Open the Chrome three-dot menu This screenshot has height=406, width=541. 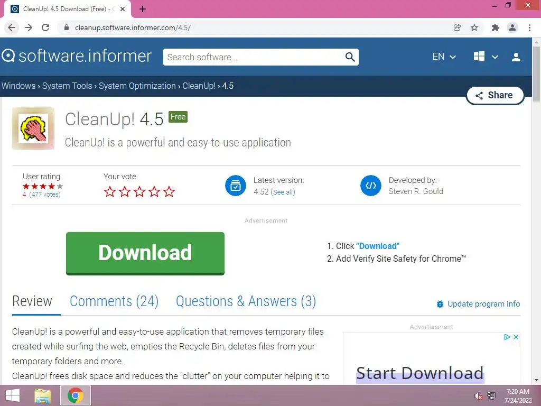pyautogui.click(x=529, y=27)
